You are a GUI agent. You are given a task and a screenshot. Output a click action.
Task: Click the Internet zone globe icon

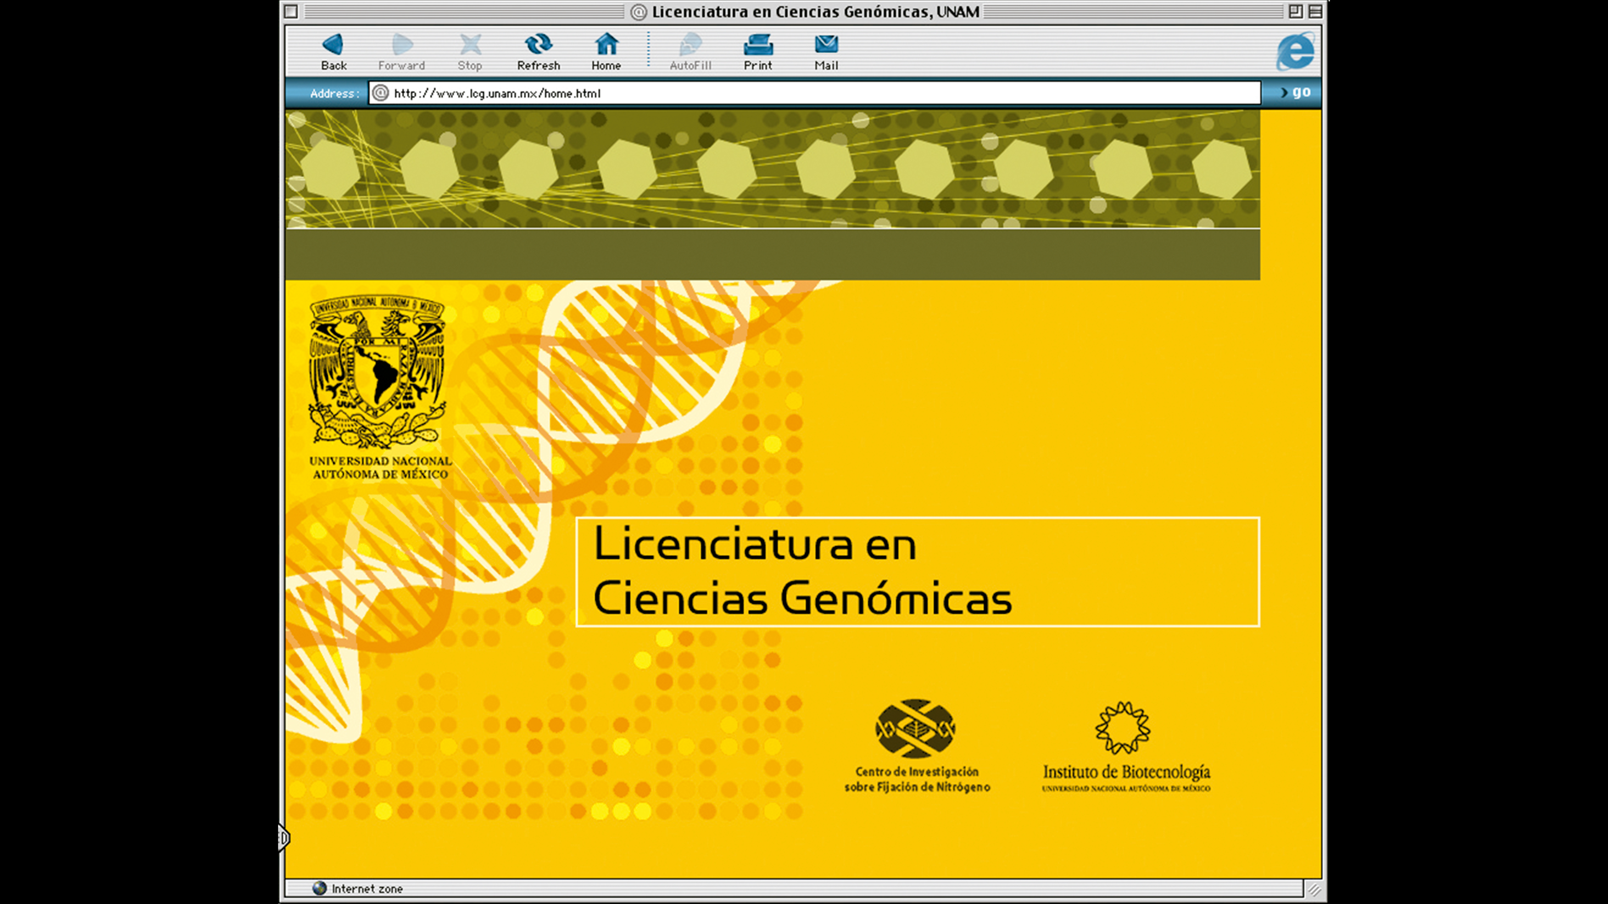pos(320,888)
